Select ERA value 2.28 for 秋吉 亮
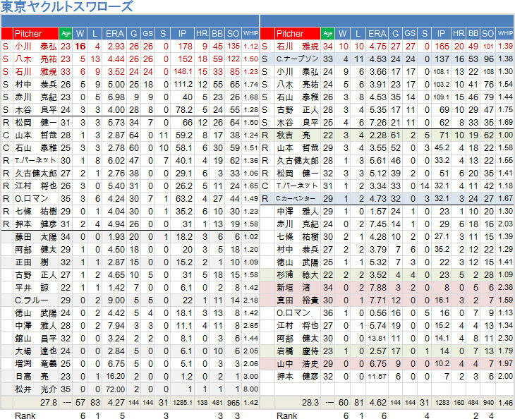 [x=378, y=135]
